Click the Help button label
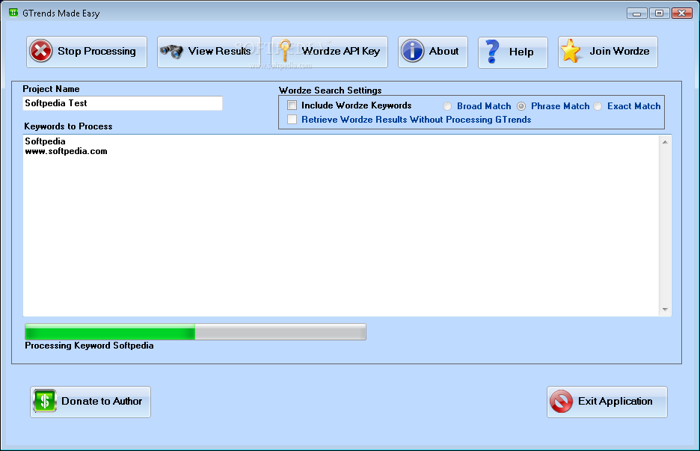 pyautogui.click(x=521, y=52)
